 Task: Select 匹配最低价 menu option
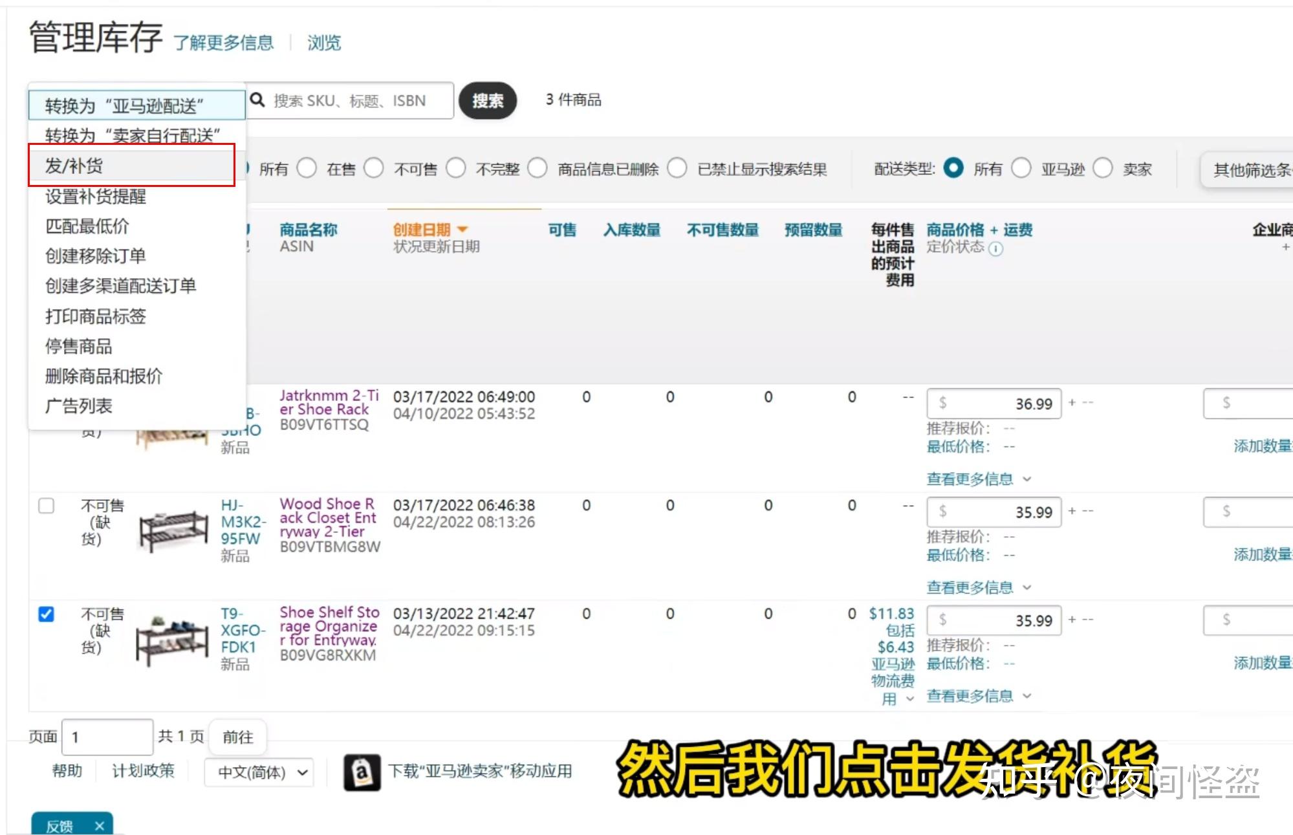click(136, 226)
